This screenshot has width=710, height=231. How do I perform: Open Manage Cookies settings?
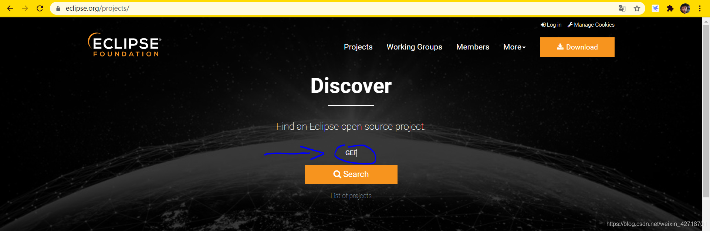click(591, 25)
